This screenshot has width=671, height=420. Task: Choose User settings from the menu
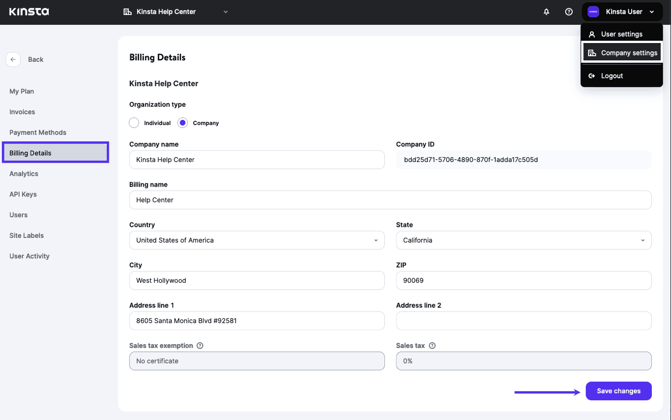pyautogui.click(x=622, y=34)
